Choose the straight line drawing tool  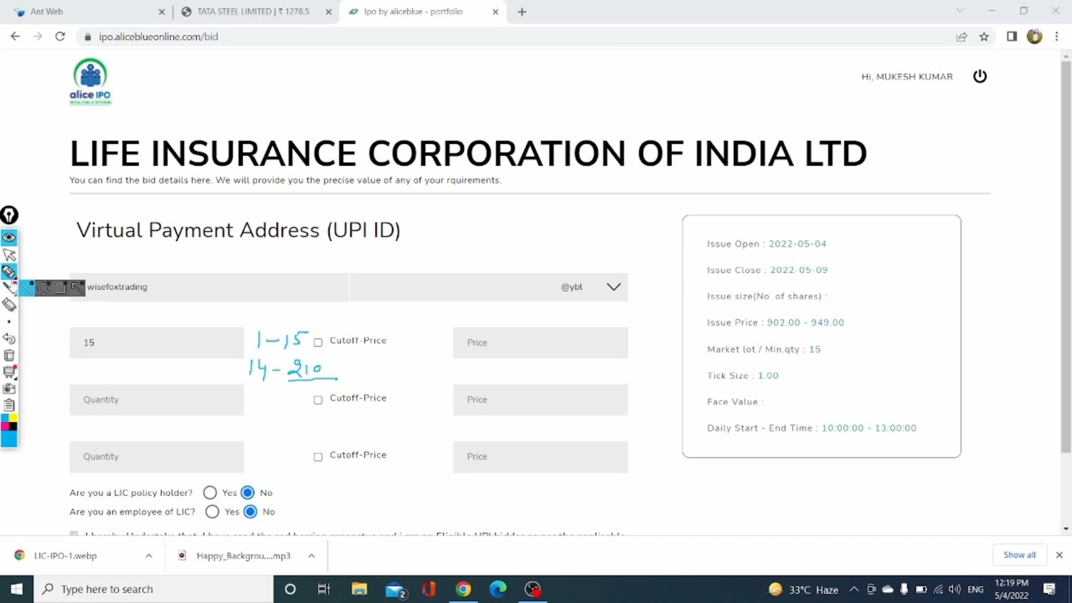(x=28, y=288)
